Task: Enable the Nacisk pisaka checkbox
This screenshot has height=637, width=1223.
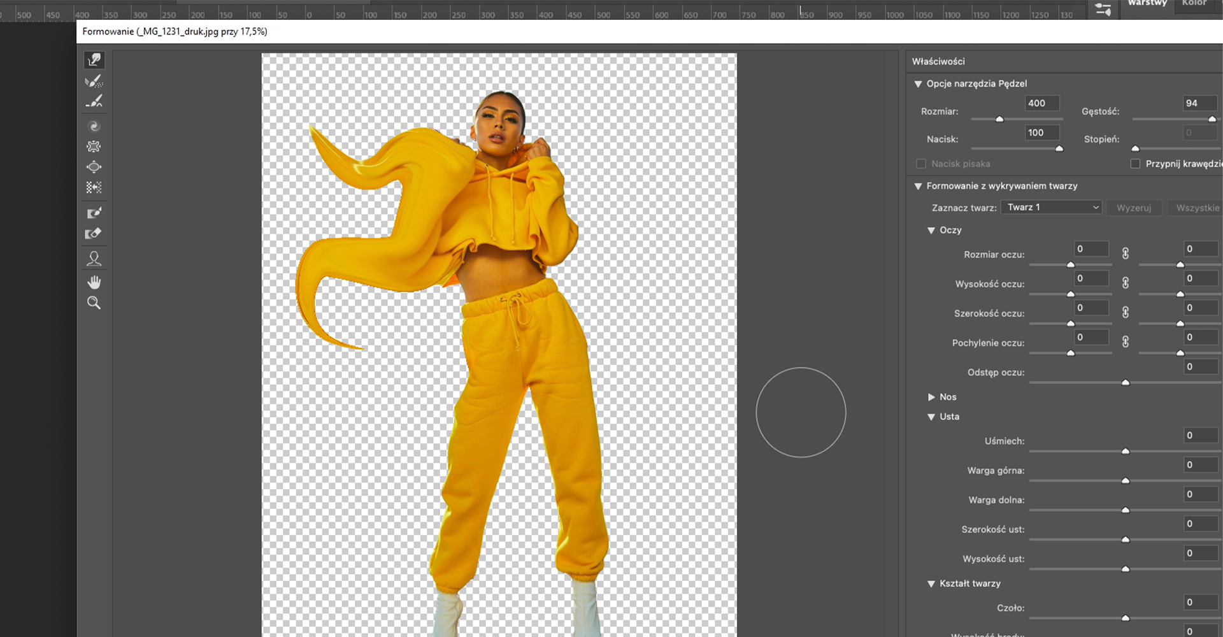Action: (920, 164)
